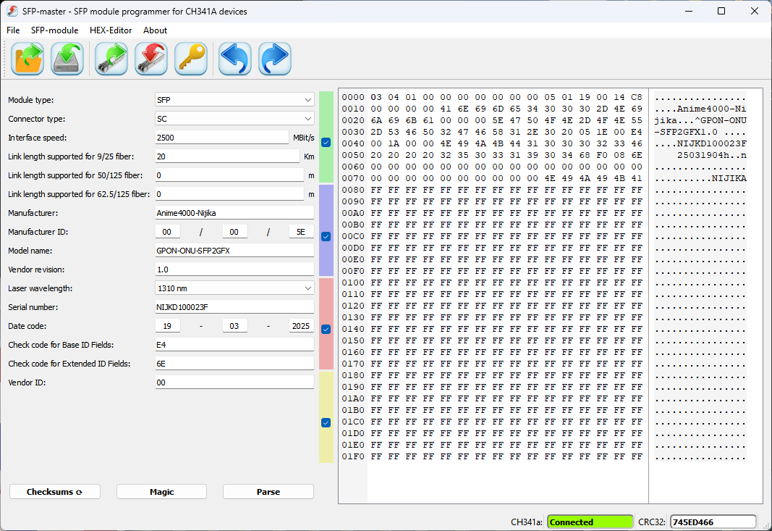Click the save to disk icon
Viewport: 772px width, 531px height.
67,59
